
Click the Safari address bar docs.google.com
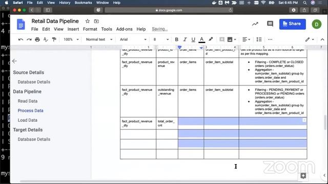pos(169,10)
